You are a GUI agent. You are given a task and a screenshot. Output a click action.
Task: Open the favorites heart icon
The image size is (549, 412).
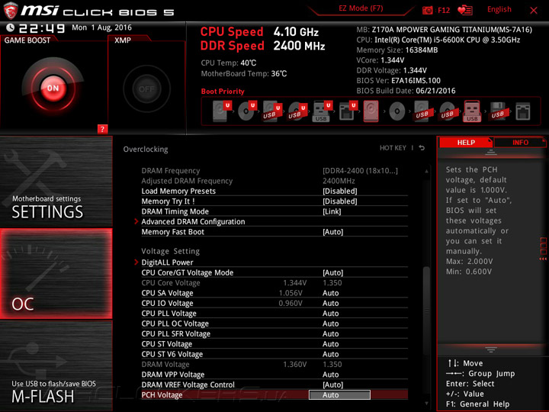click(x=465, y=10)
